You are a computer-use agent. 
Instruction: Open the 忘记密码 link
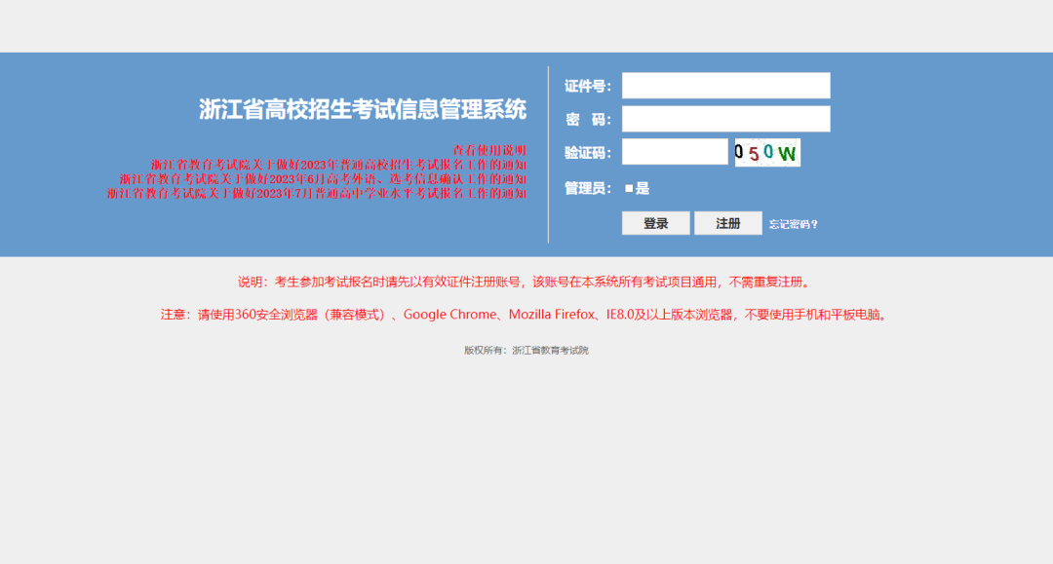793,224
